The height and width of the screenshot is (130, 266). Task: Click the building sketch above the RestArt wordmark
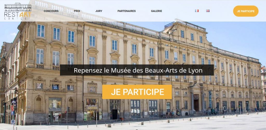(18, 7)
